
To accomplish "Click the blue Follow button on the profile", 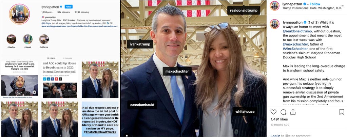I will click(69, 7).
